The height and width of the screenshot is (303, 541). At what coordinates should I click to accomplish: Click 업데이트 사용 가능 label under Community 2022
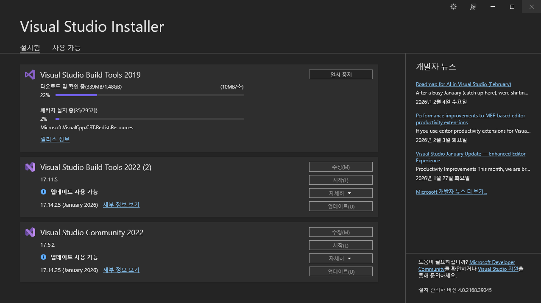coord(74,257)
